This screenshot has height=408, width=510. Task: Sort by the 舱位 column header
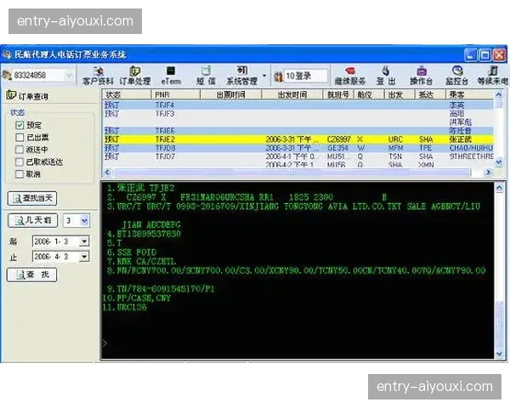pyautogui.click(x=369, y=94)
